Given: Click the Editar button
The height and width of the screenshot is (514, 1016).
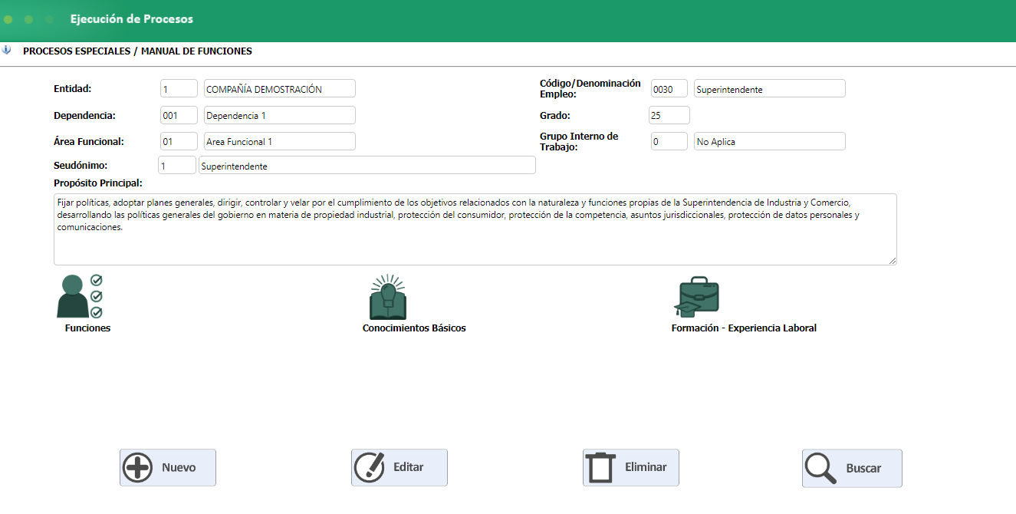Looking at the screenshot, I should (399, 467).
